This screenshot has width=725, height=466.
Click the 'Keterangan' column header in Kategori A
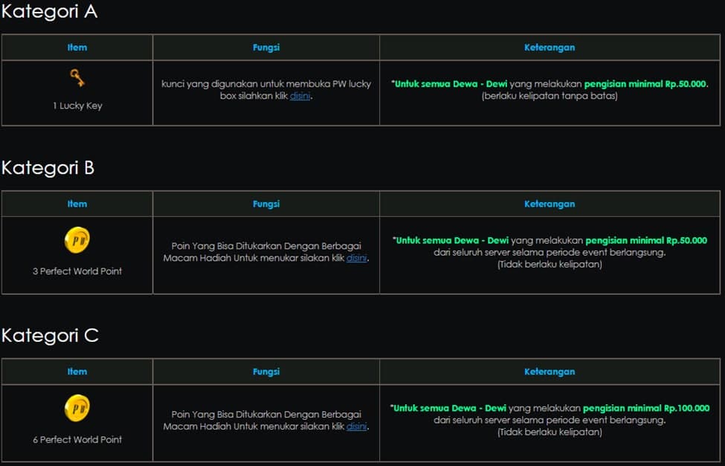(x=550, y=48)
